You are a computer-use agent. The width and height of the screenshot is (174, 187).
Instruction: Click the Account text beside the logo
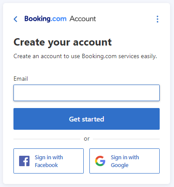tap(83, 19)
